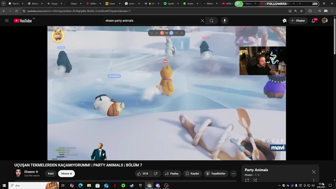
Task: Open playlist options three-dot menu
Action: click(314, 180)
